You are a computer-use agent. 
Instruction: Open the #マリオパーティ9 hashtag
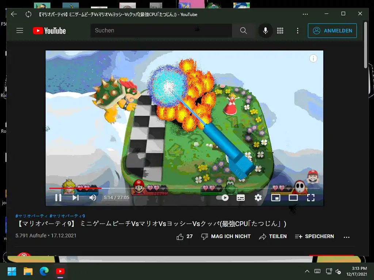(67, 216)
